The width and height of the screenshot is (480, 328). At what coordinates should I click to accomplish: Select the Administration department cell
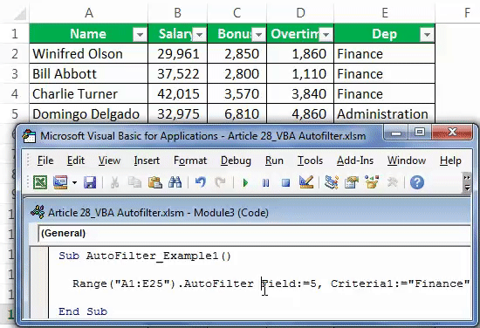click(385, 113)
